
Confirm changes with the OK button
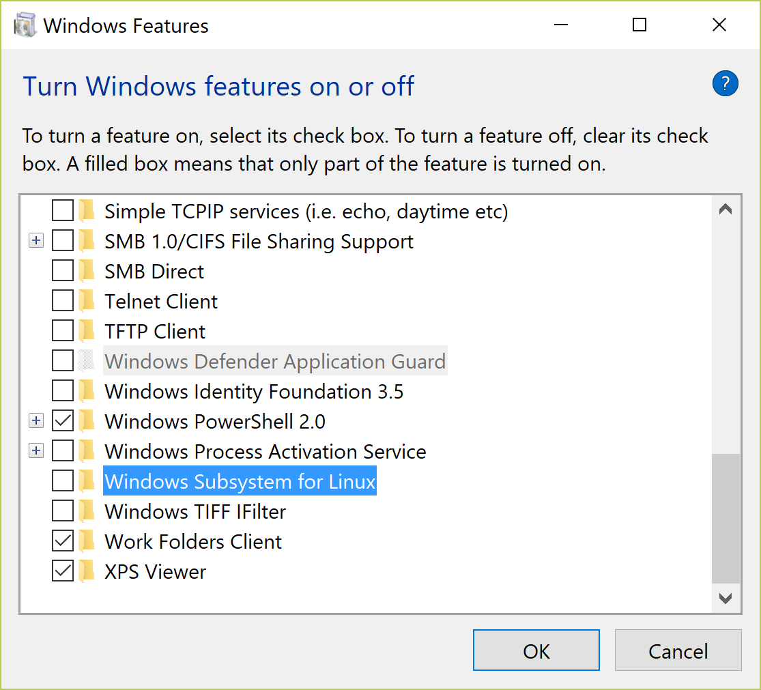(x=536, y=650)
